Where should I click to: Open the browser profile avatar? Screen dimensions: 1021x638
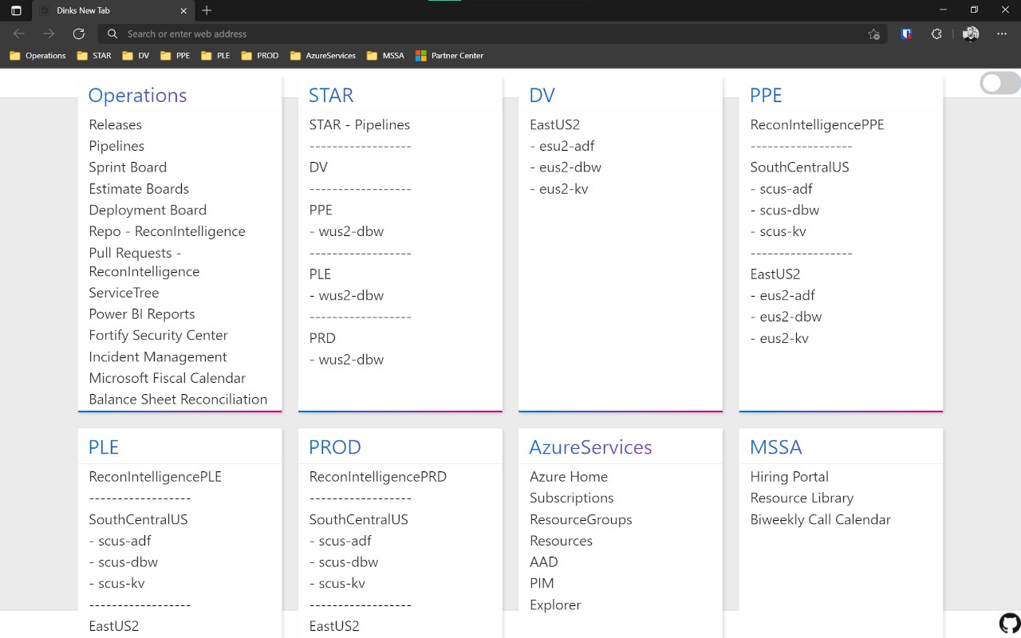click(x=971, y=33)
